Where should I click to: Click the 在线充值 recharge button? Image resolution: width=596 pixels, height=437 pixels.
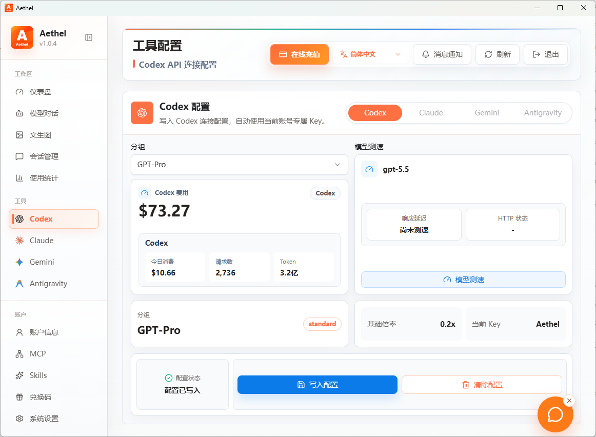tap(300, 54)
